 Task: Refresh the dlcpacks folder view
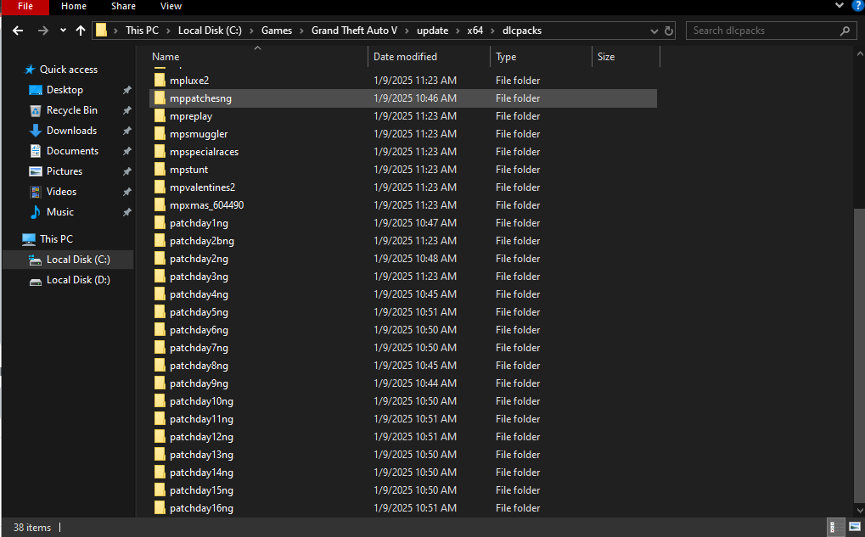click(669, 31)
